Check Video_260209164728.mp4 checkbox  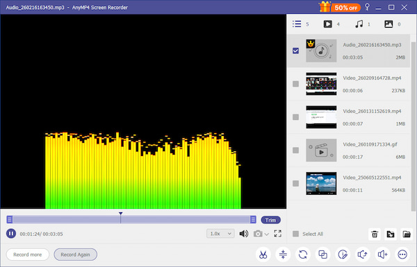tap(295, 84)
